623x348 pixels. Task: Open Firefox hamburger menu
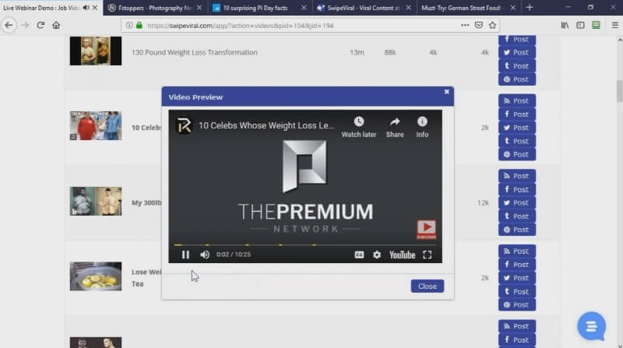tap(614, 25)
